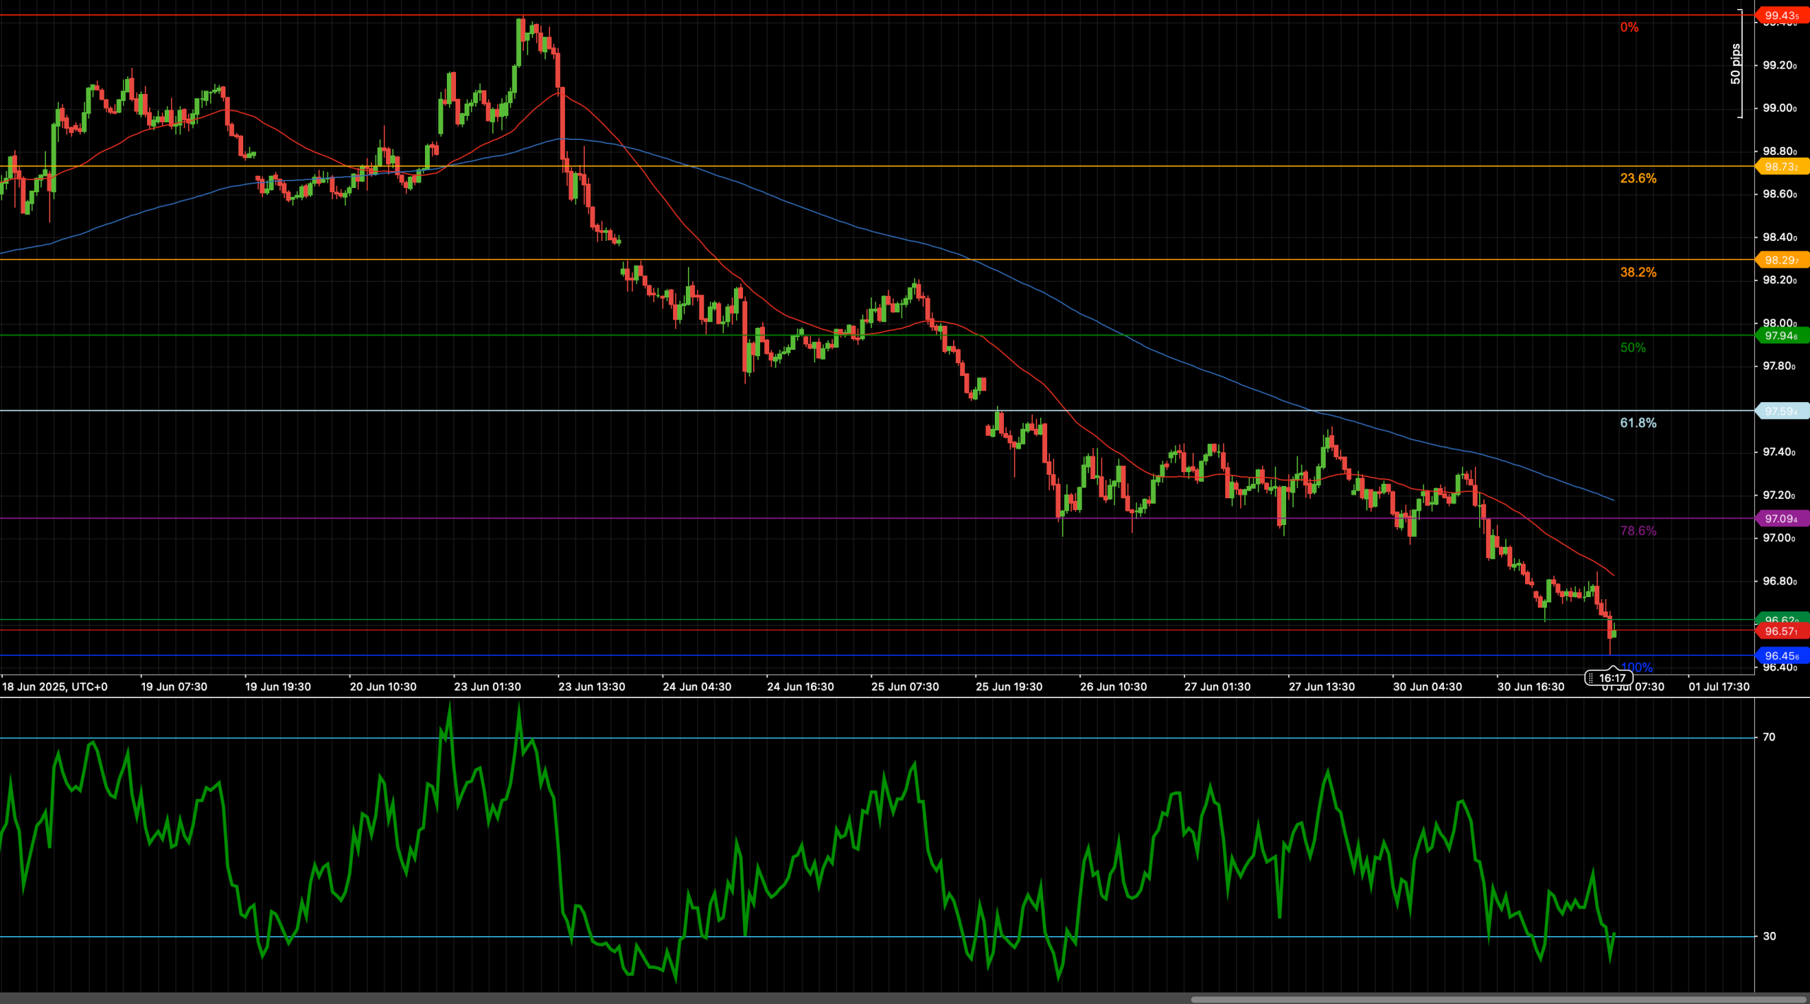Click the 98.40 price axis value

point(1780,237)
